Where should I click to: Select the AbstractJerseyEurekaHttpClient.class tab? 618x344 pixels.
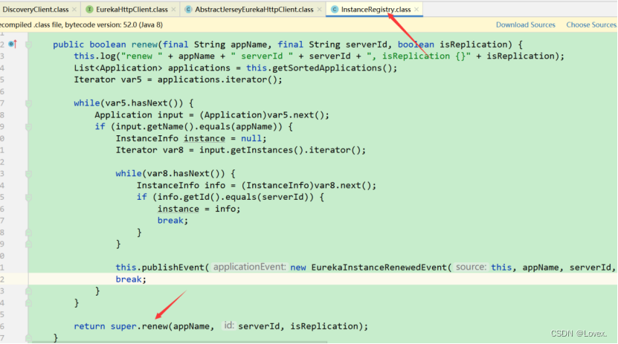coord(254,10)
